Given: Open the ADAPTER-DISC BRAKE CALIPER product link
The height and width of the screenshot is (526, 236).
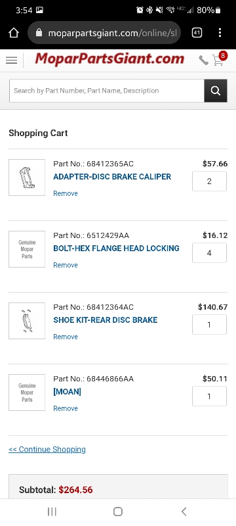Looking at the screenshot, I should (x=112, y=177).
